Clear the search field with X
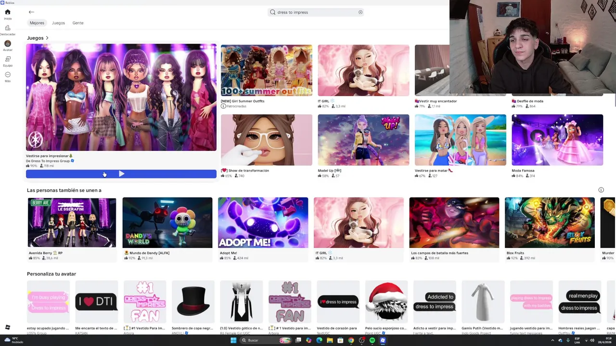The height and width of the screenshot is (346, 616). [x=360, y=12]
